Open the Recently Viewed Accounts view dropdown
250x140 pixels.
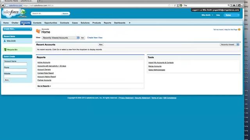coord(61,38)
